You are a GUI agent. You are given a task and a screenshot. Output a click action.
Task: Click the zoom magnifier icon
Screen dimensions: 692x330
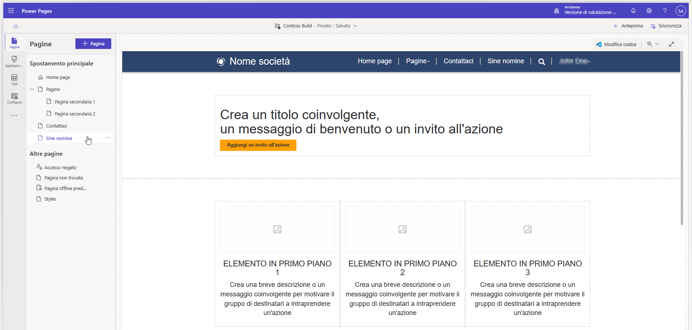(x=650, y=44)
